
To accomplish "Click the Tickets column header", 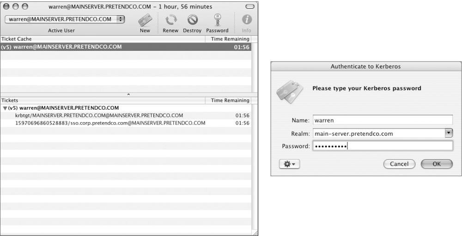I will coord(103,100).
